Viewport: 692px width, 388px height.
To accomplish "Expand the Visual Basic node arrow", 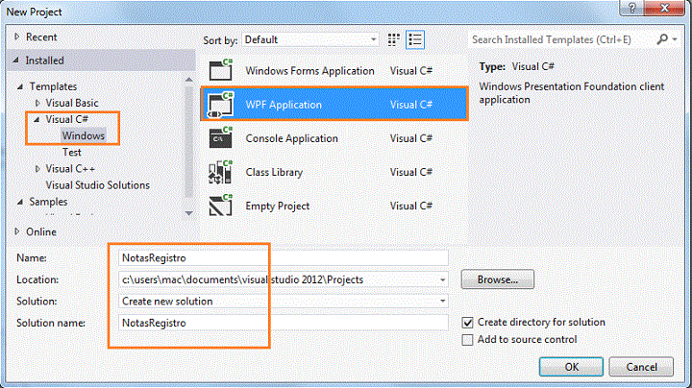I will [x=37, y=103].
